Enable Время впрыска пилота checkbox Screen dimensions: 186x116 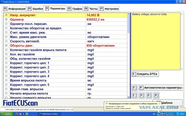coord(6,80)
